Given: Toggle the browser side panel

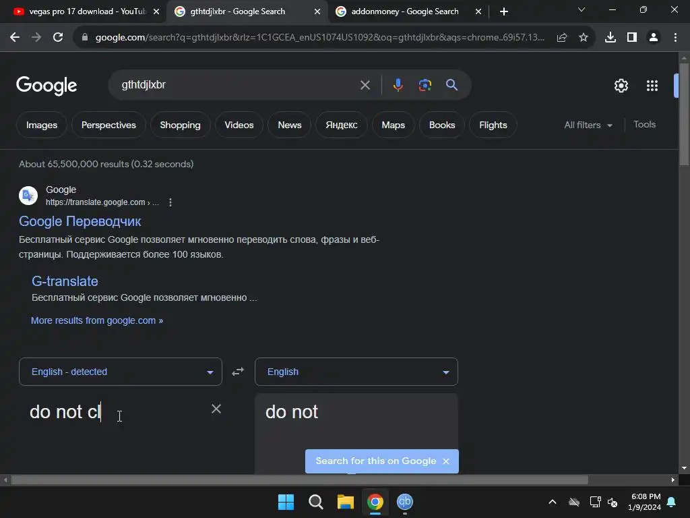Looking at the screenshot, I should coord(632,38).
